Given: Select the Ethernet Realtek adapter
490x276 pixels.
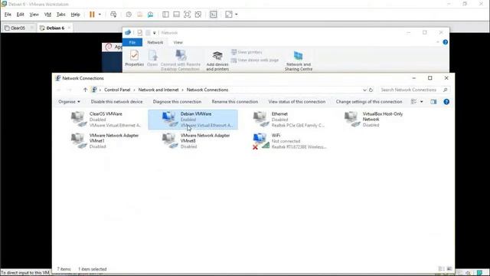Looking at the screenshot, I should click(x=289, y=120).
